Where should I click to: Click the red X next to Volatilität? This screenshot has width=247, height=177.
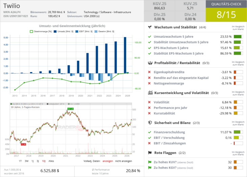[149, 102]
